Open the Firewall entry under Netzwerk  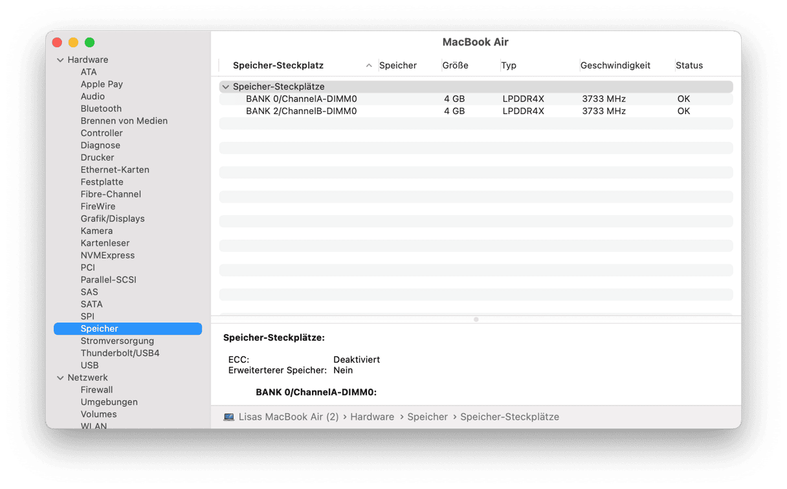tap(96, 390)
